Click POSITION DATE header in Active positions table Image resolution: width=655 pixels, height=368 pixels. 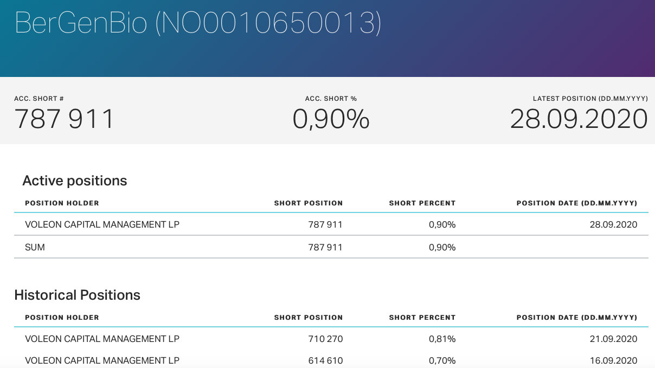tap(577, 203)
